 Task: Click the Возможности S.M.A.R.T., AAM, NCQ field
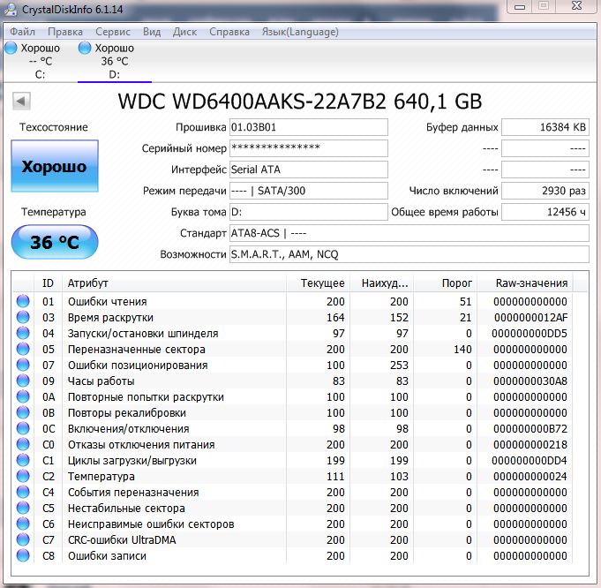tap(409, 254)
